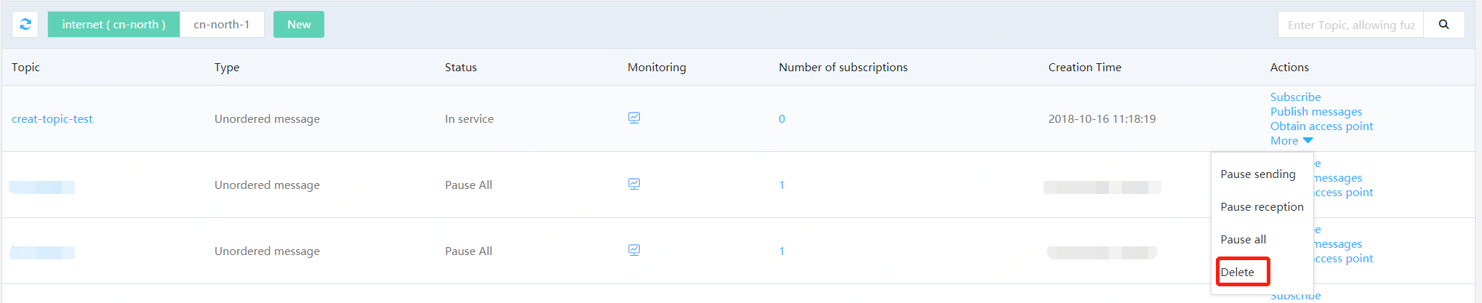Select the internet ( cn-north ) tab
The image size is (1482, 303).
113,24
